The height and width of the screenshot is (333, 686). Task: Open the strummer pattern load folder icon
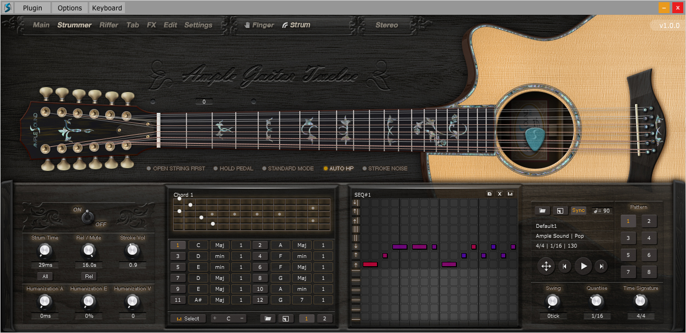[x=541, y=210]
